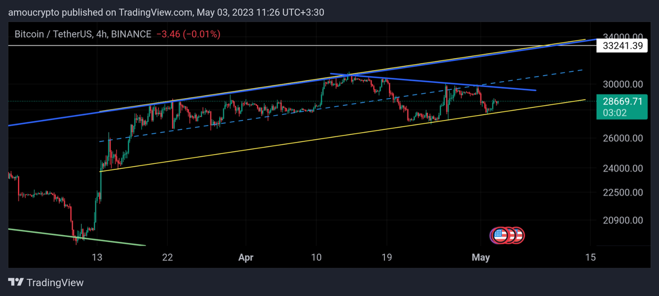Image resolution: width=659 pixels, height=296 pixels.
Task: Click the Apr date on time axis
Action: (245, 257)
